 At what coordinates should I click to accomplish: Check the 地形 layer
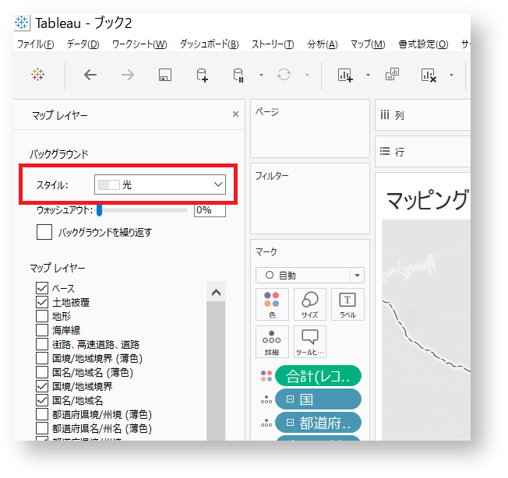(x=42, y=316)
